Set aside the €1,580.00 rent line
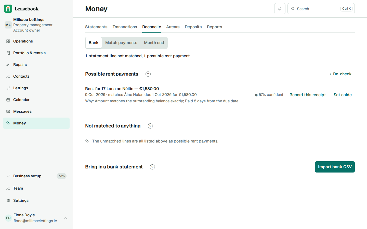The height and width of the screenshot is (229, 367). tap(343, 95)
